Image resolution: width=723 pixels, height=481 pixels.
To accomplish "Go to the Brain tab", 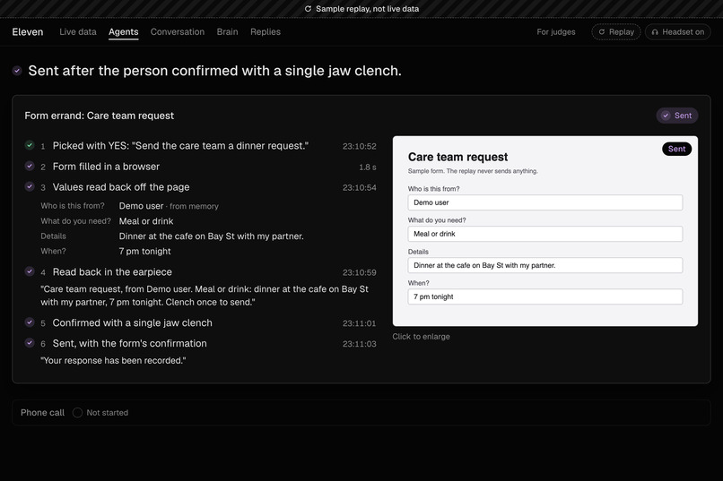I will (227, 31).
